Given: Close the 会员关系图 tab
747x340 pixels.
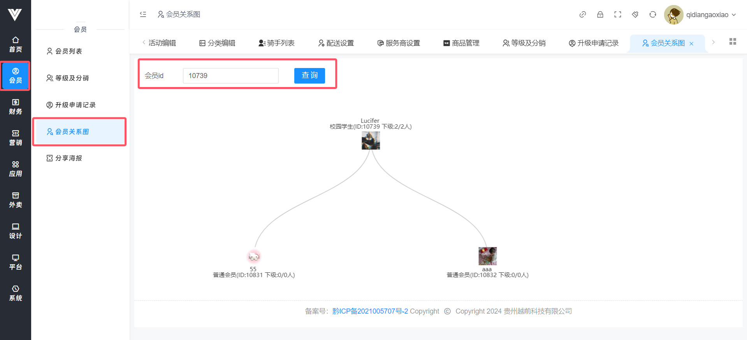Looking at the screenshot, I should click(691, 44).
